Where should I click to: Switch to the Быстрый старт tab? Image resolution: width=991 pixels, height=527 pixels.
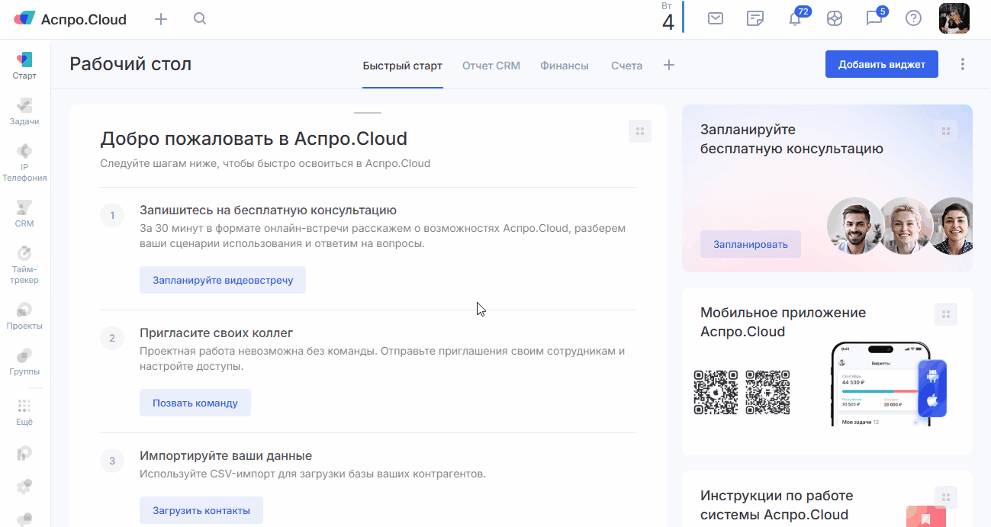(402, 66)
